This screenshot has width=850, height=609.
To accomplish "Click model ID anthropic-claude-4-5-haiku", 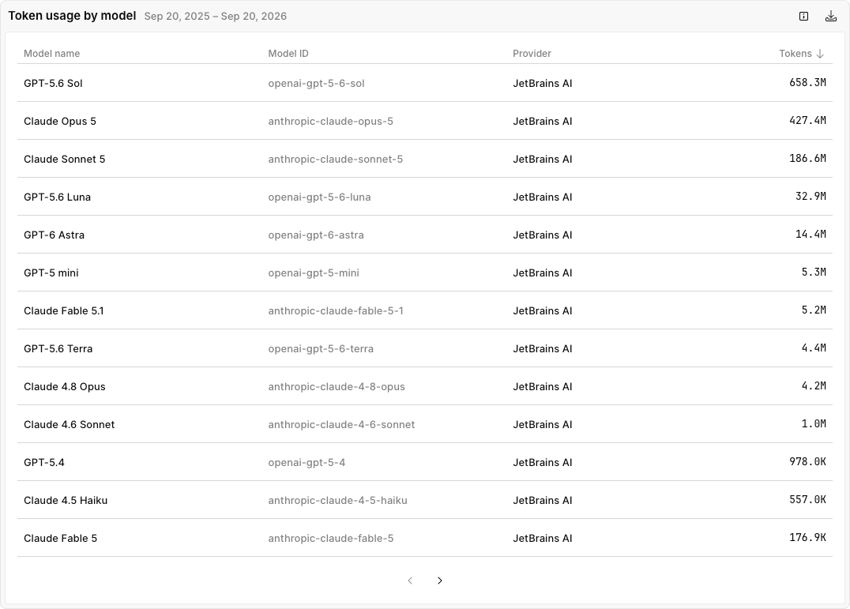I will (338, 501).
